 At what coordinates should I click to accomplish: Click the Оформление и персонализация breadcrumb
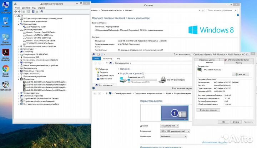pyautogui.click(x=148, y=93)
